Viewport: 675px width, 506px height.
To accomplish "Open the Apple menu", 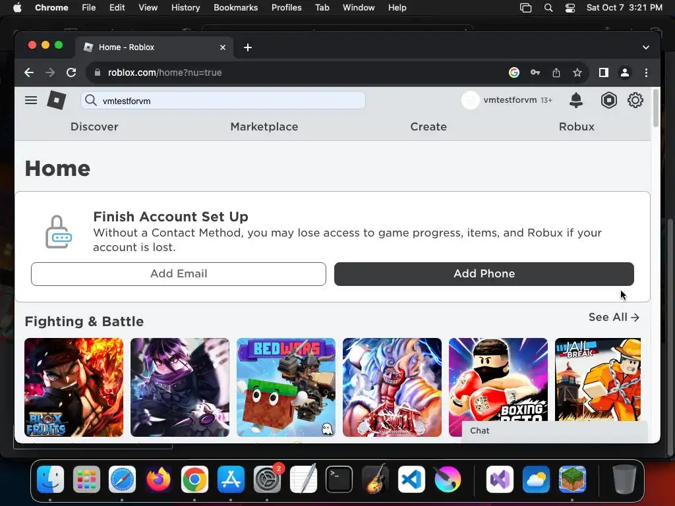I will (17, 8).
